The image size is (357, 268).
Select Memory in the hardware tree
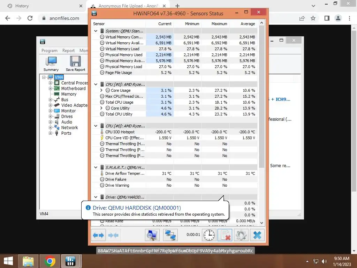tap(69, 94)
